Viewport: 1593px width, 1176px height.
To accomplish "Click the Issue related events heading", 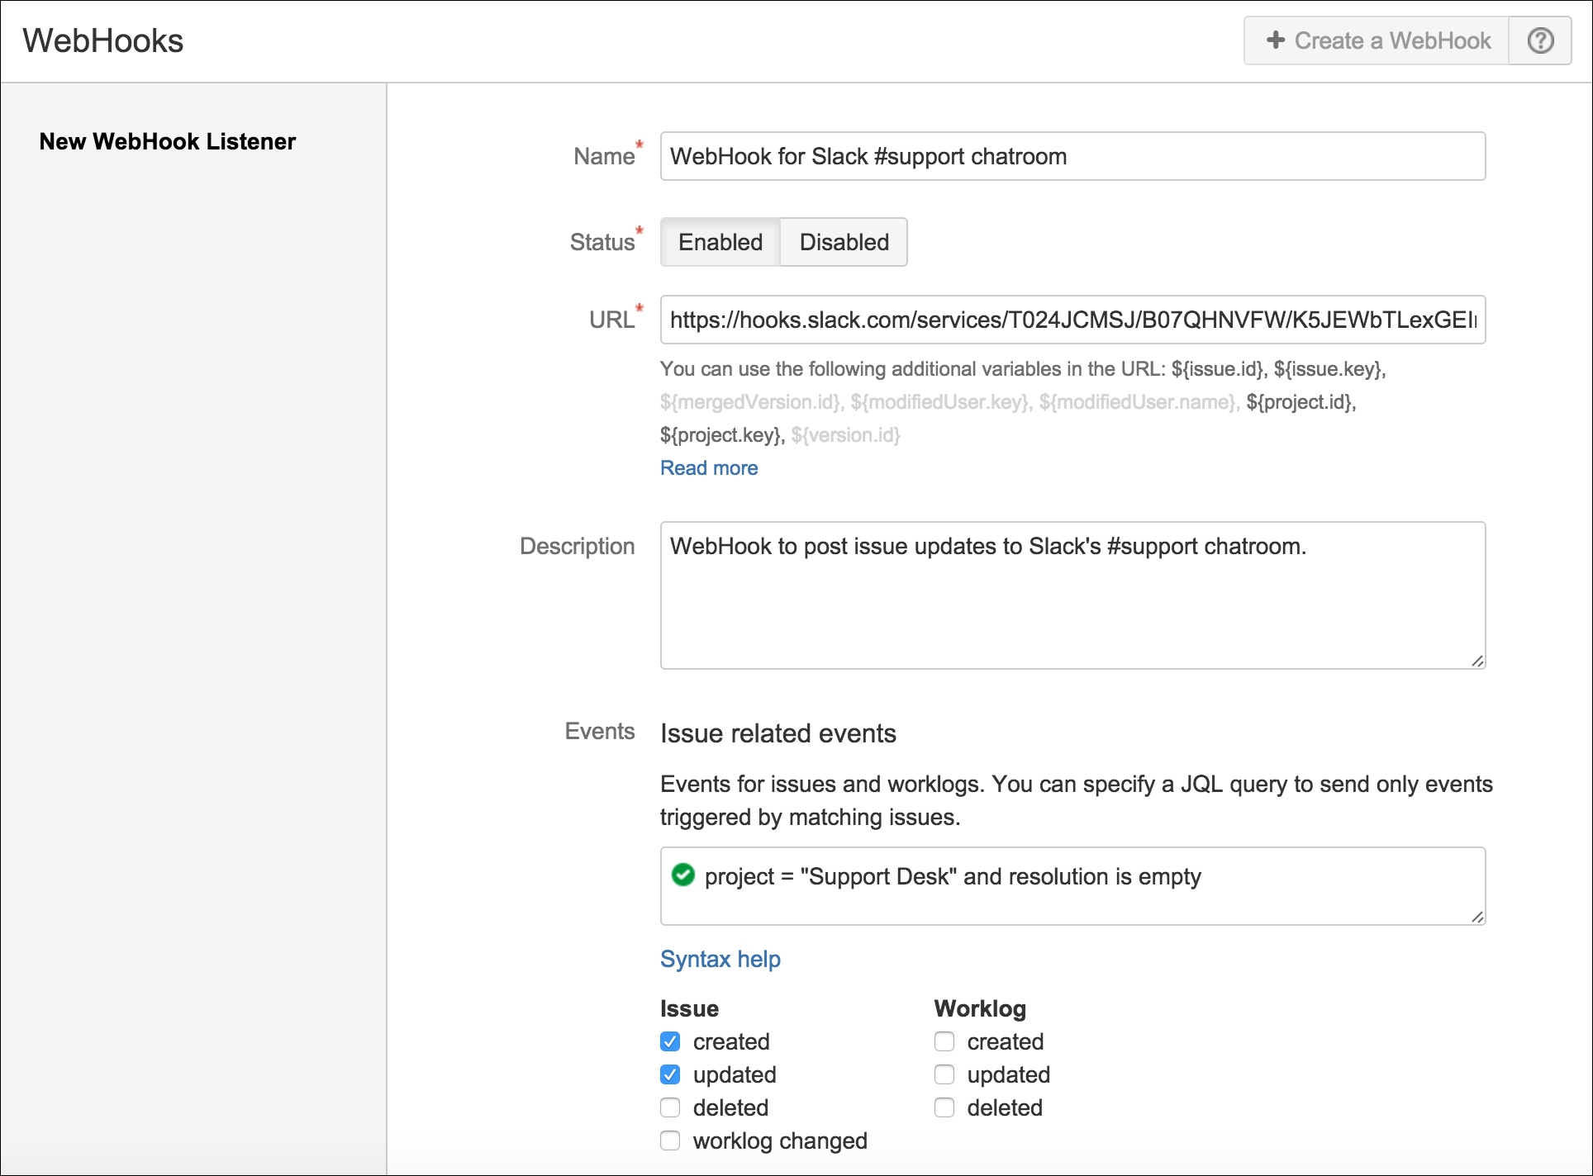I will [778, 733].
